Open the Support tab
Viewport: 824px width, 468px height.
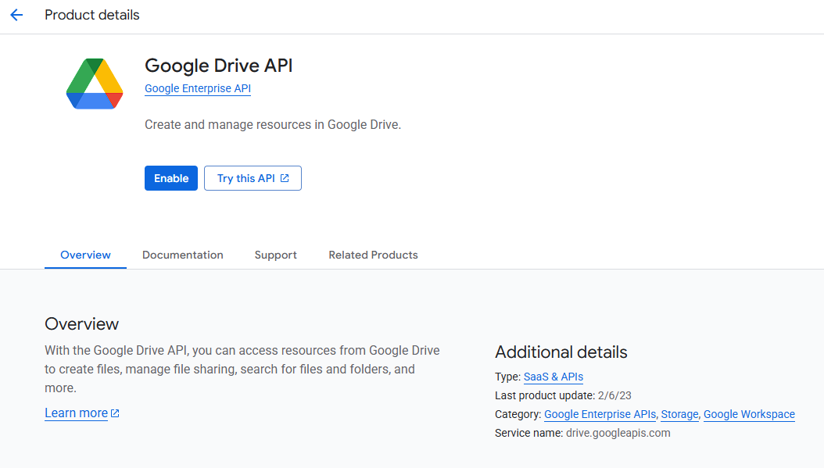275,255
